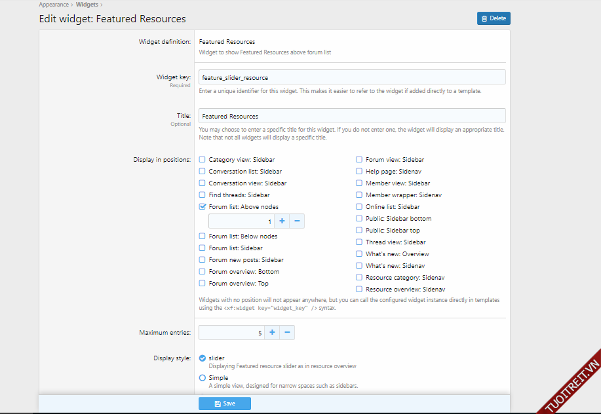This screenshot has height=414, width=601.
Task: Tick Resource overview: Sidenav checkbox
Action: pyautogui.click(x=359, y=290)
